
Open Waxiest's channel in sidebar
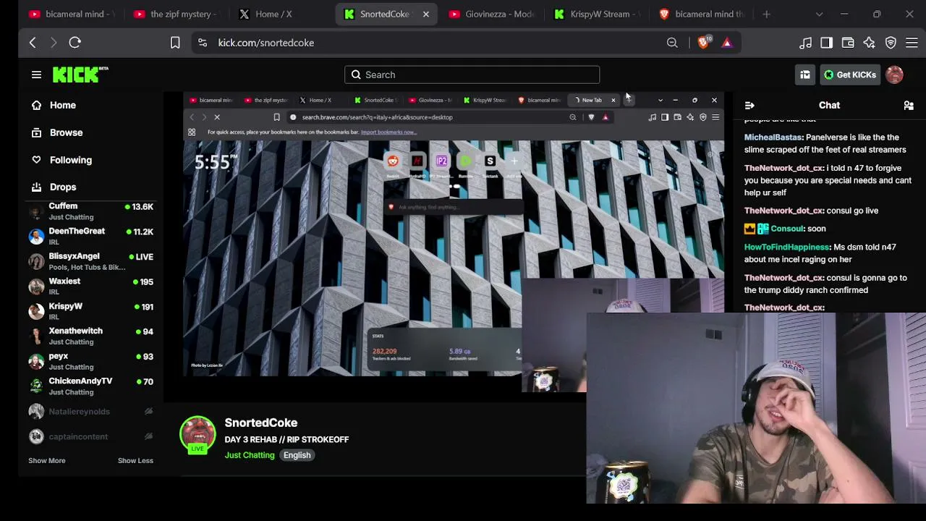[x=91, y=287]
